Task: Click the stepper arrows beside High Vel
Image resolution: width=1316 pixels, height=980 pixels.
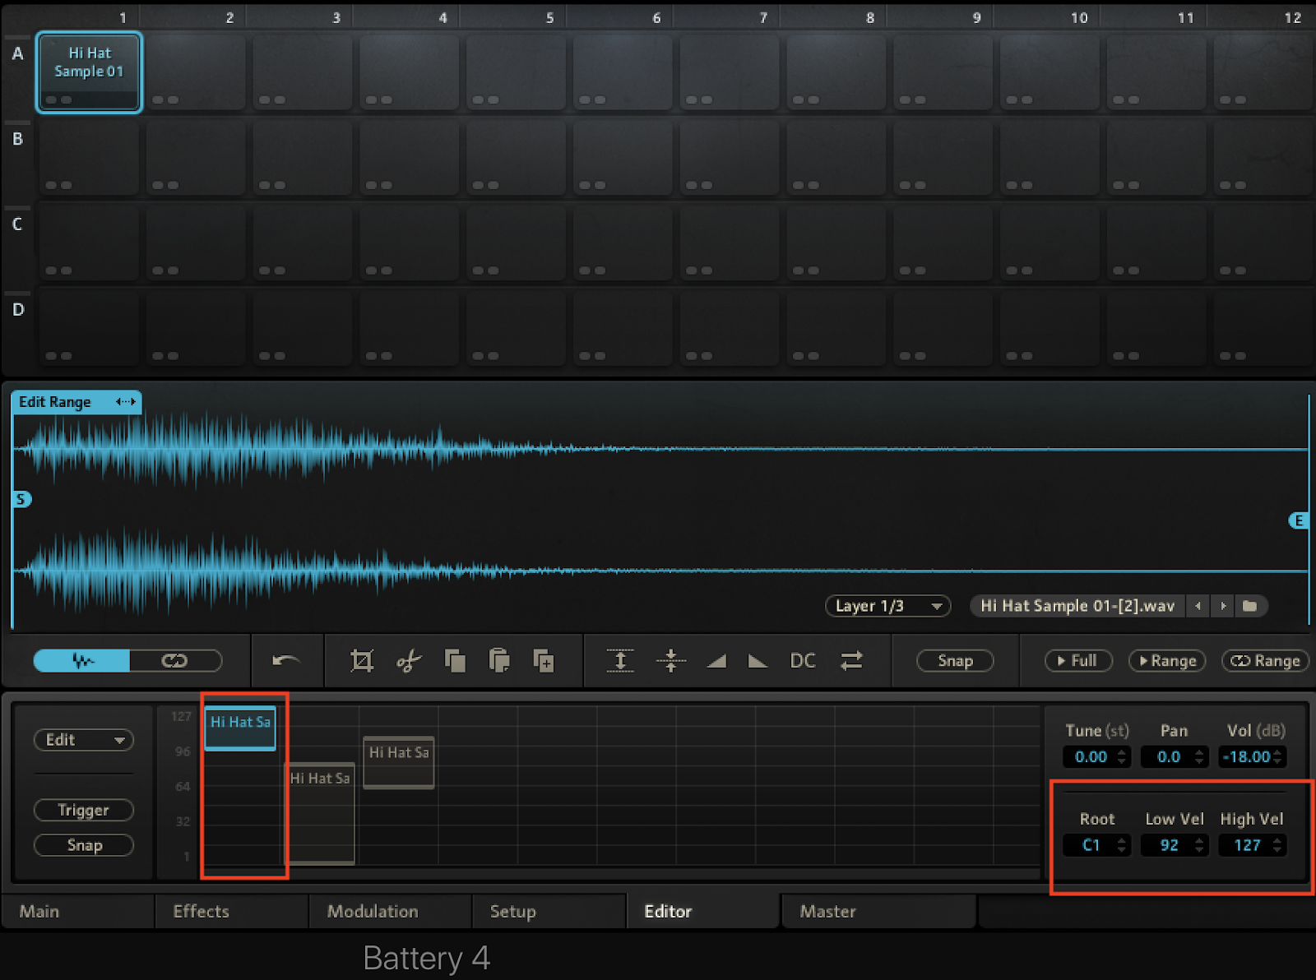Action: [x=1277, y=845]
